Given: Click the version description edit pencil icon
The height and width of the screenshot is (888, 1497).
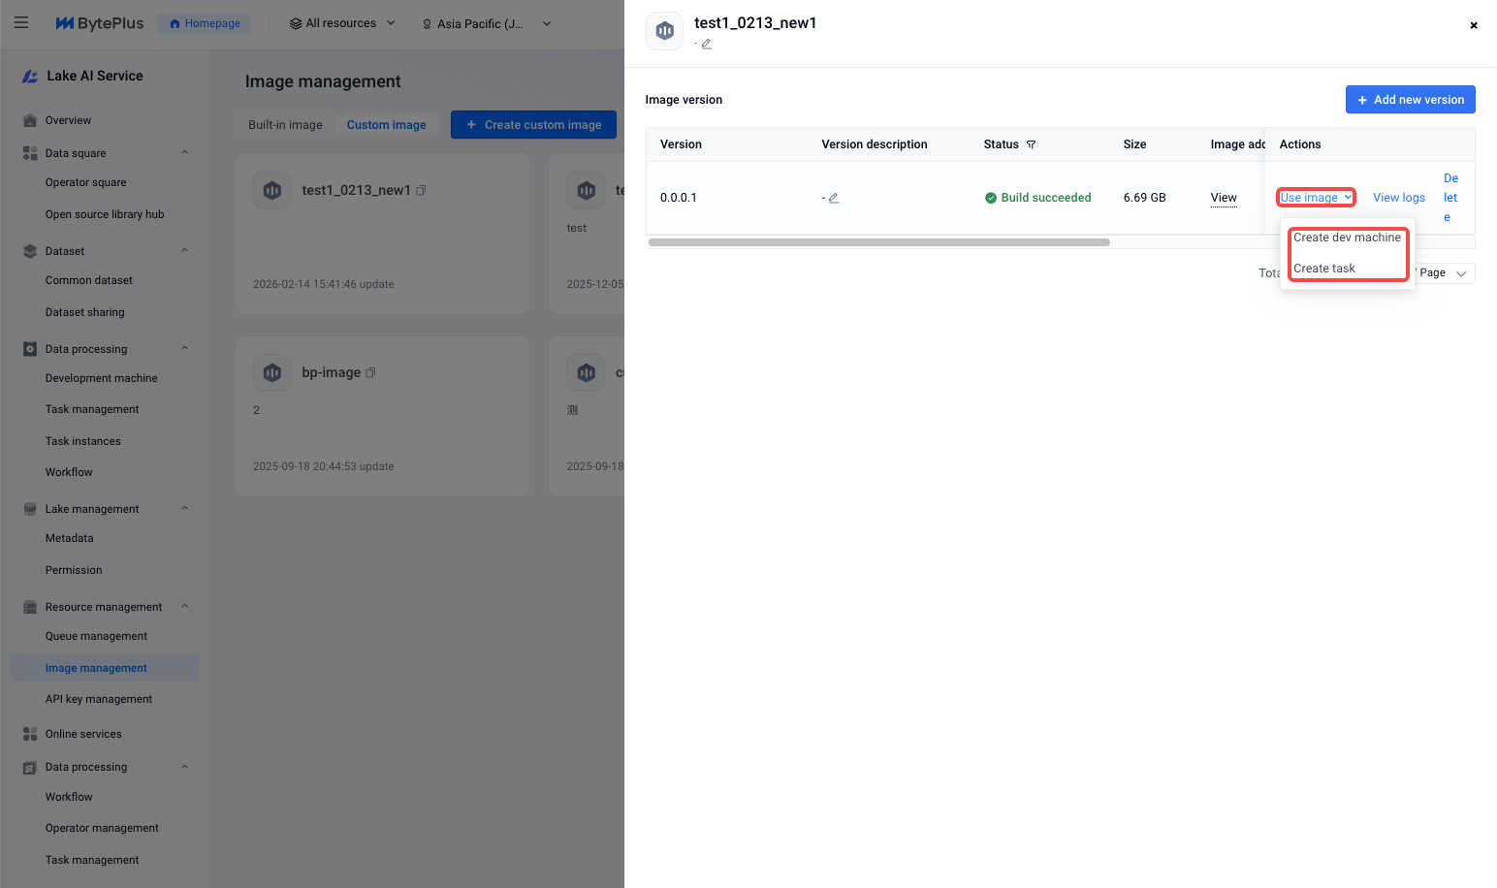Looking at the screenshot, I should pyautogui.click(x=833, y=198).
